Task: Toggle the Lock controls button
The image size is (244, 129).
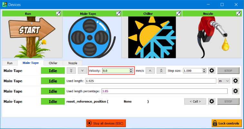Action: point(226,123)
